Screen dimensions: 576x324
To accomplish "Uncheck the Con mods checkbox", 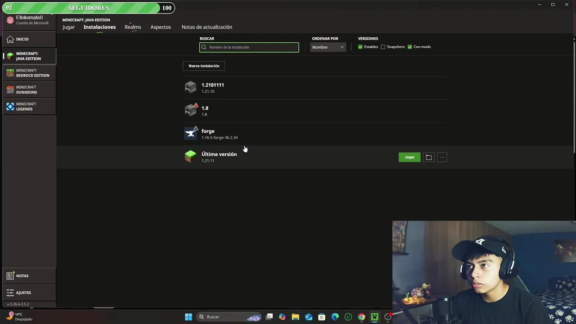I will click(410, 47).
